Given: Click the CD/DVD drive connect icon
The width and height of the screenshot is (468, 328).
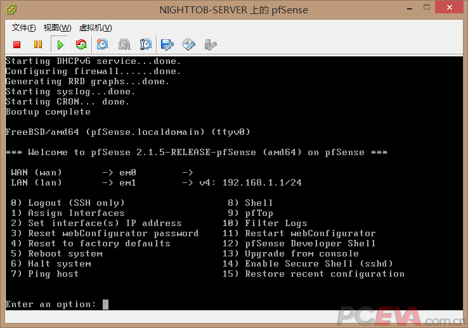Looking at the screenshot, I should point(189,44).
